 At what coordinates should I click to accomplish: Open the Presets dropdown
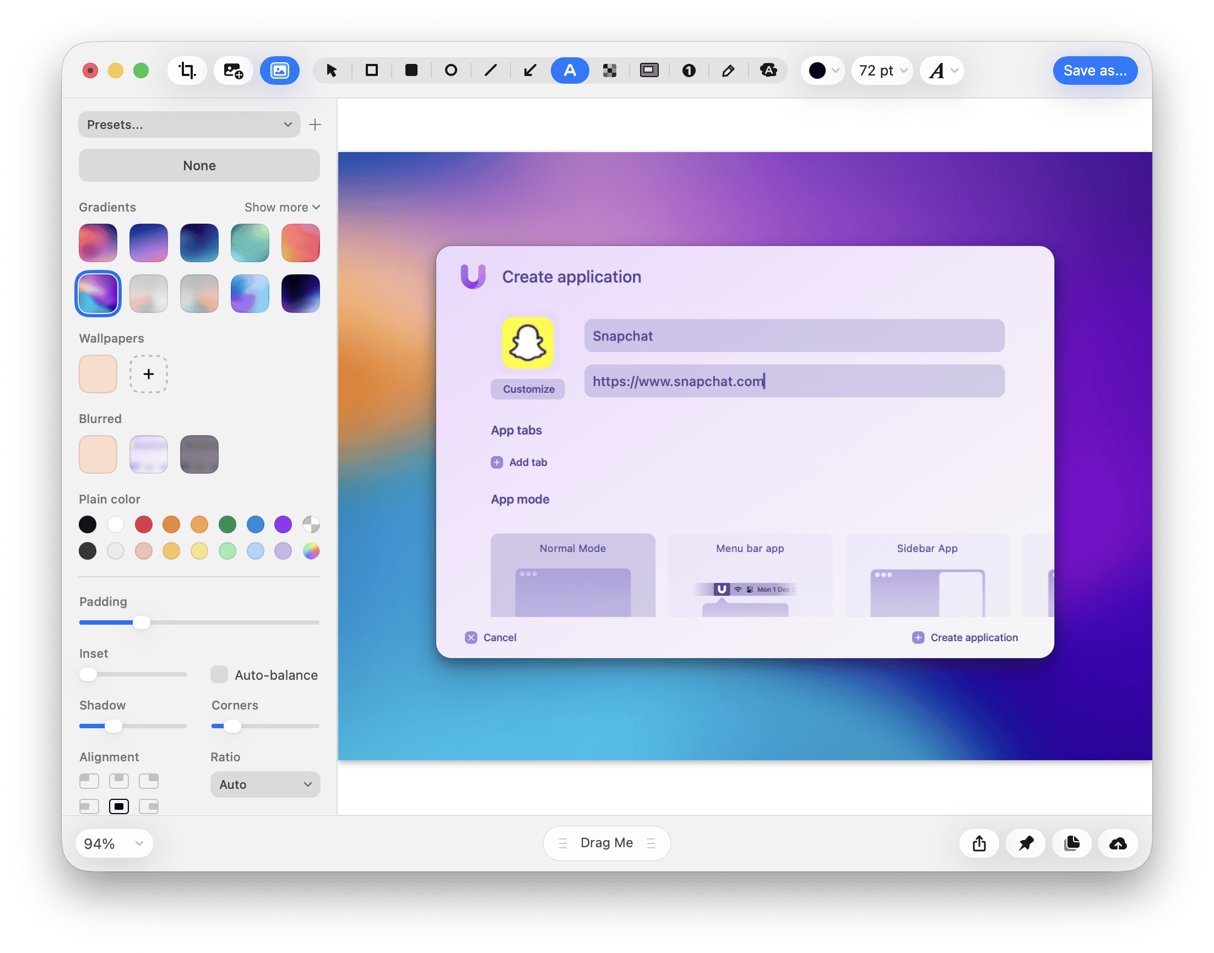(x=189, y=124)
